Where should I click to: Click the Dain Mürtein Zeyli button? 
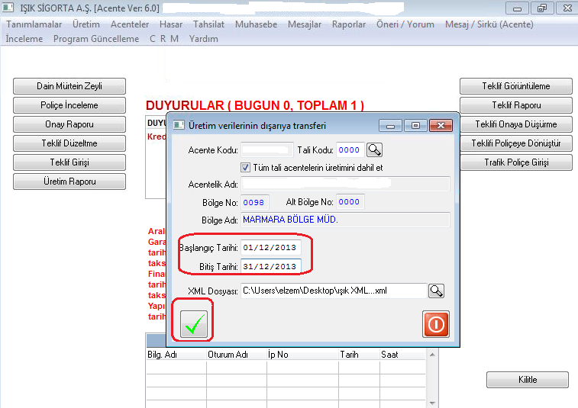tap(69, 86)
